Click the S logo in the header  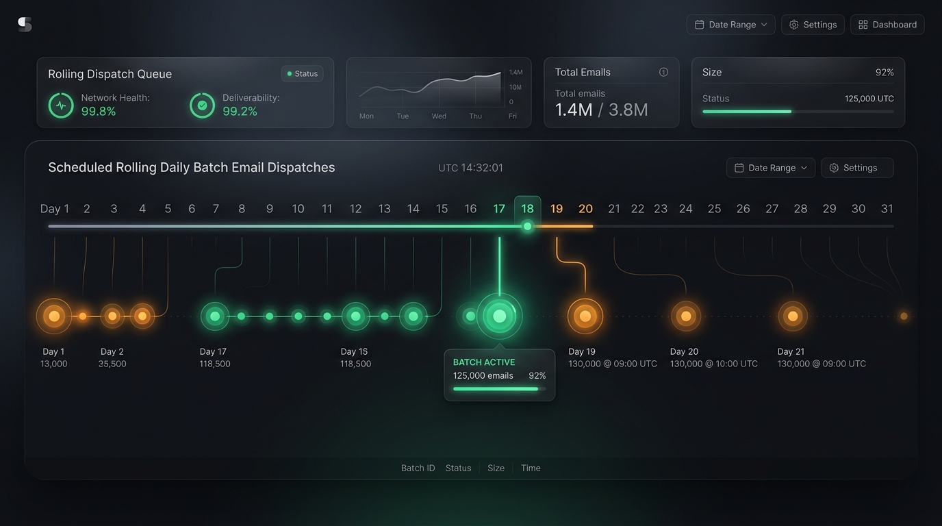[25, 25]
